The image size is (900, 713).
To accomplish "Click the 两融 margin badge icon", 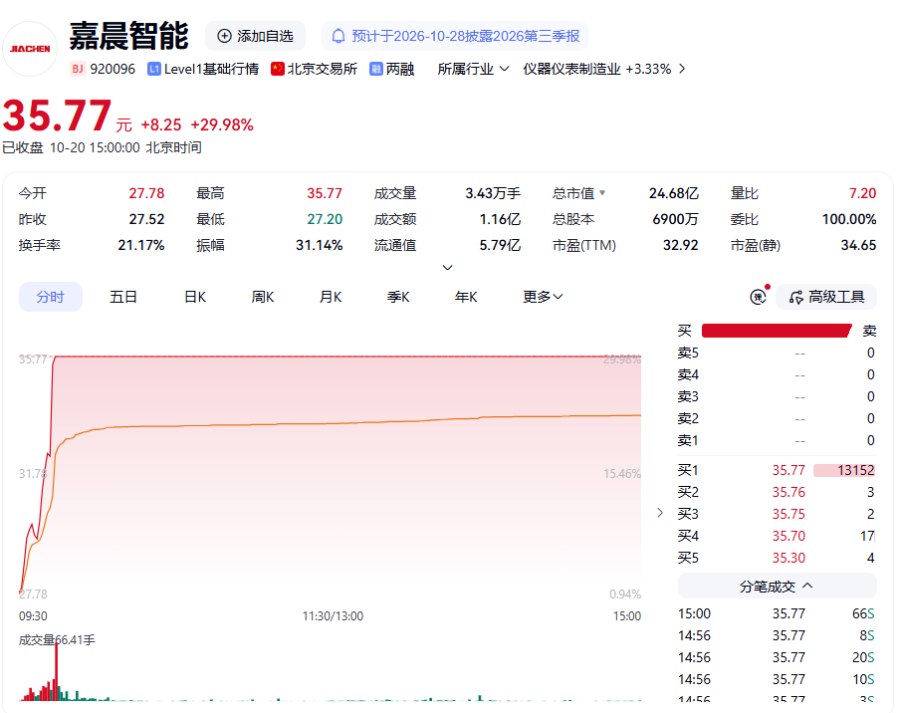I will (376, 69).
